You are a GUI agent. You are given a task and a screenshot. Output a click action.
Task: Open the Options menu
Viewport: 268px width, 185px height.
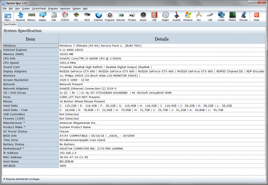pos(76,9)
